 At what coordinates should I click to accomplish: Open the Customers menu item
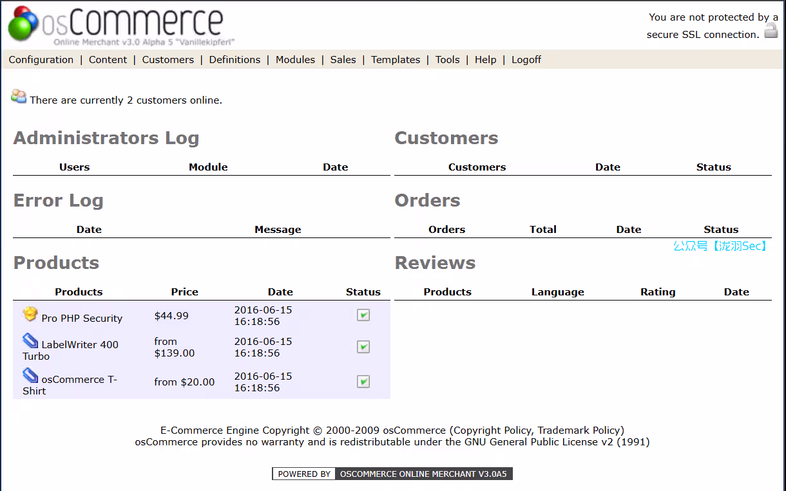[168, 60]
